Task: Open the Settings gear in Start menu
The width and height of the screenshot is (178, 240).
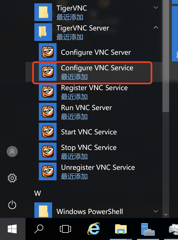Action: coord(12,178)
